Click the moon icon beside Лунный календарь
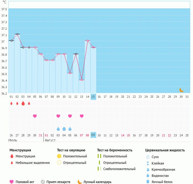The height and width of the screenshot is (184, 193). point(80,182)
